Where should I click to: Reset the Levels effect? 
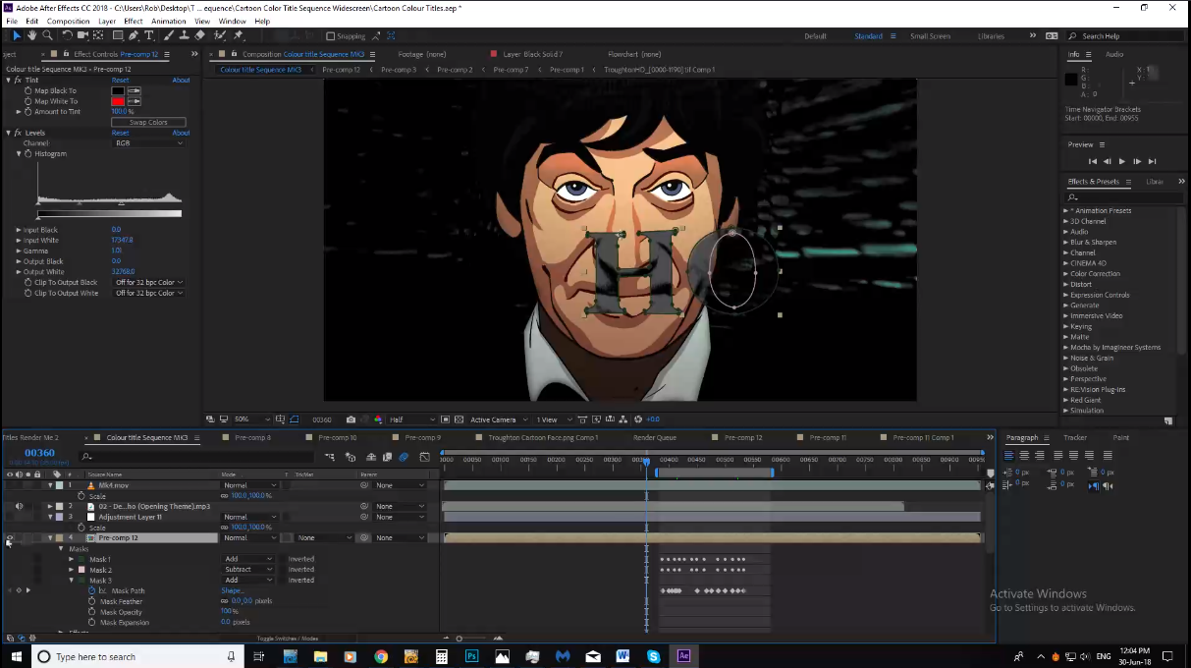point(120,133)
